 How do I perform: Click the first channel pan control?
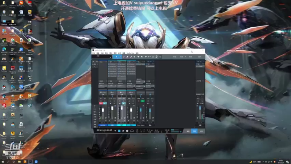[x=103, y=96]
